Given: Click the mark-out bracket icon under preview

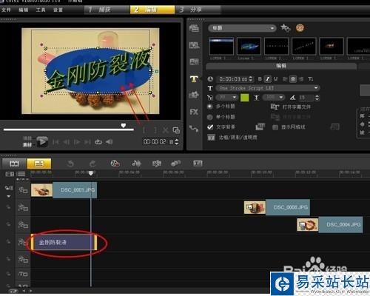Looking at the screenshot, I should coord(155,130).
